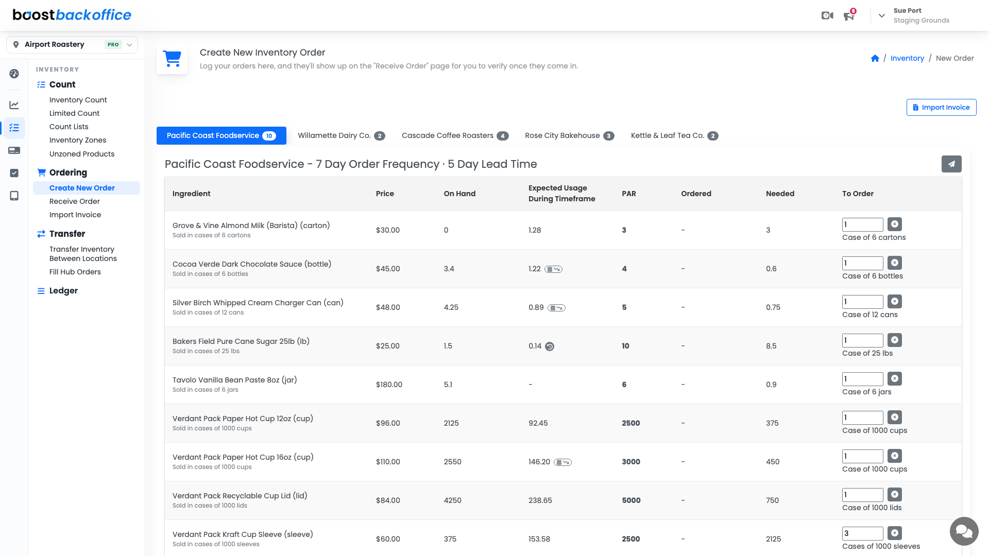Click the PAR column header

coord(629,194)
